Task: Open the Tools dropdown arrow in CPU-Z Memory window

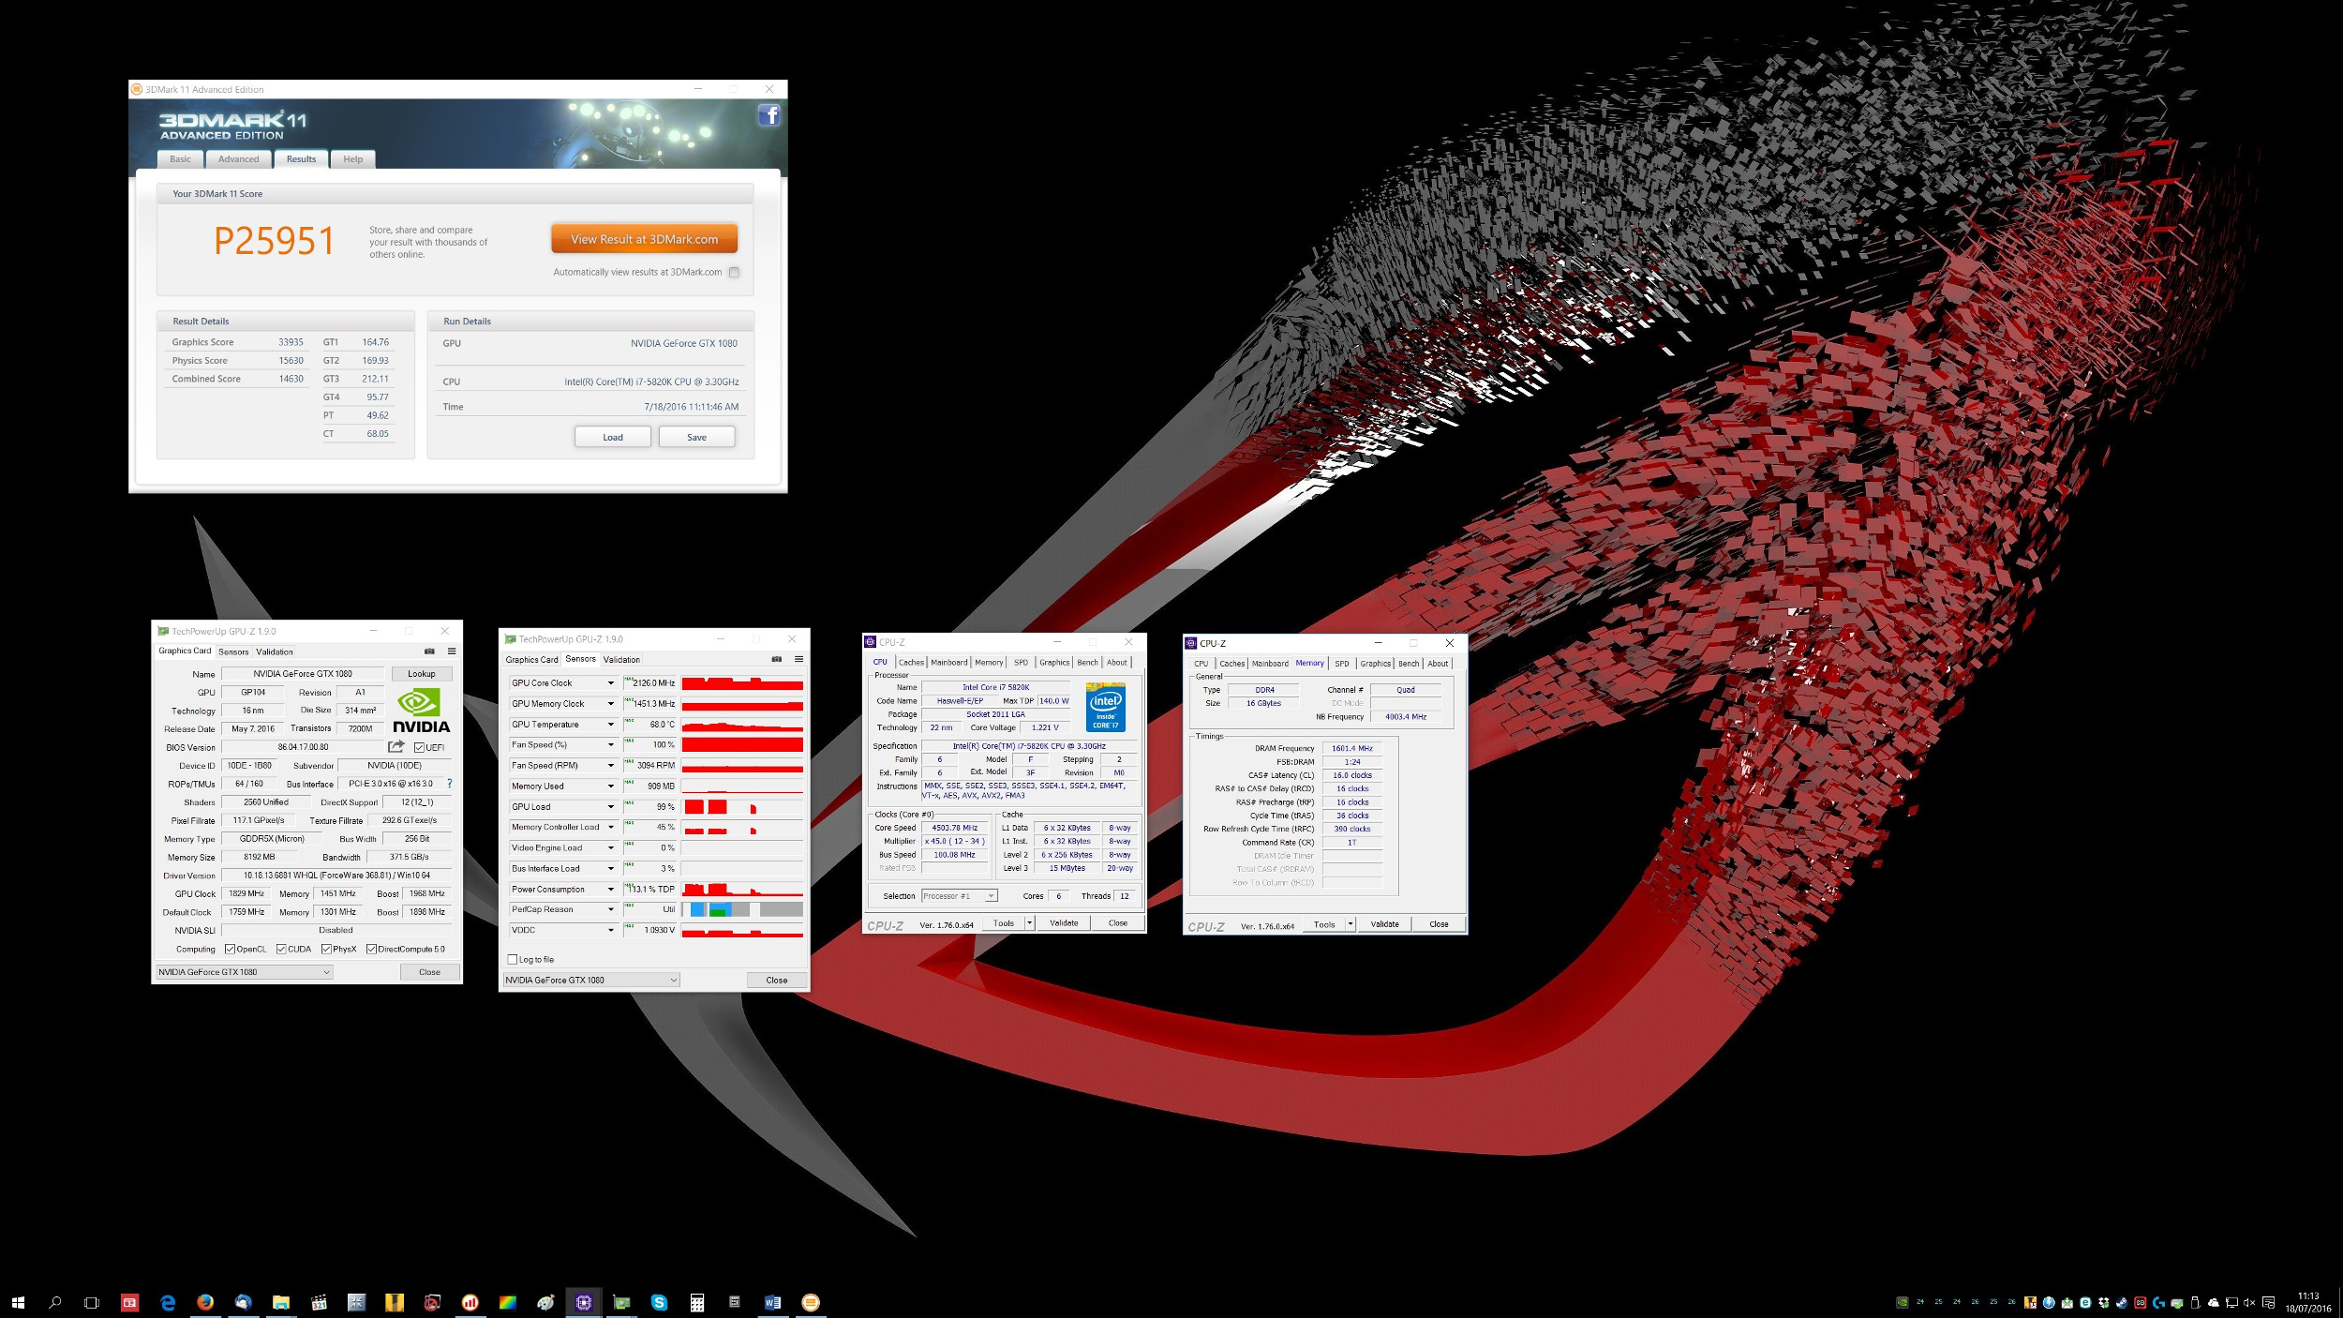Action: (1351, 924)
